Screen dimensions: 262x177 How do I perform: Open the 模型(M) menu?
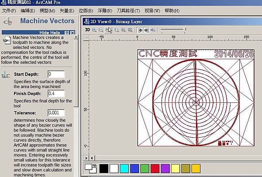coord(47,10)
